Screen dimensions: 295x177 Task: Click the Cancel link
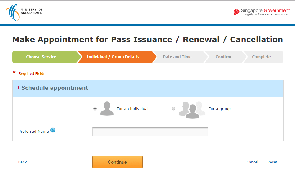[x=252, y=162]
